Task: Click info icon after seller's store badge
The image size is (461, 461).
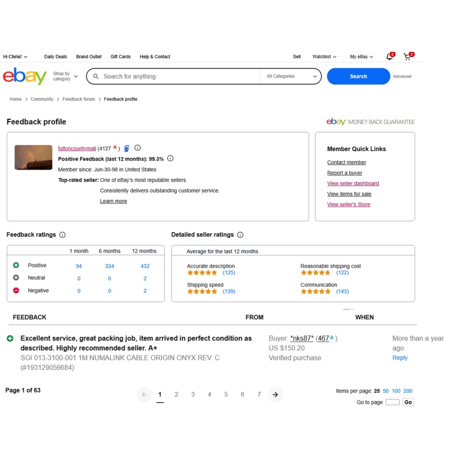Action: point(138,148)
